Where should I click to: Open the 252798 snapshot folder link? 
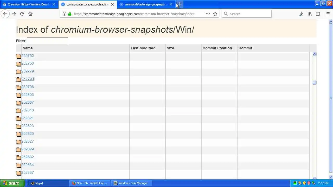pos(28,87)
